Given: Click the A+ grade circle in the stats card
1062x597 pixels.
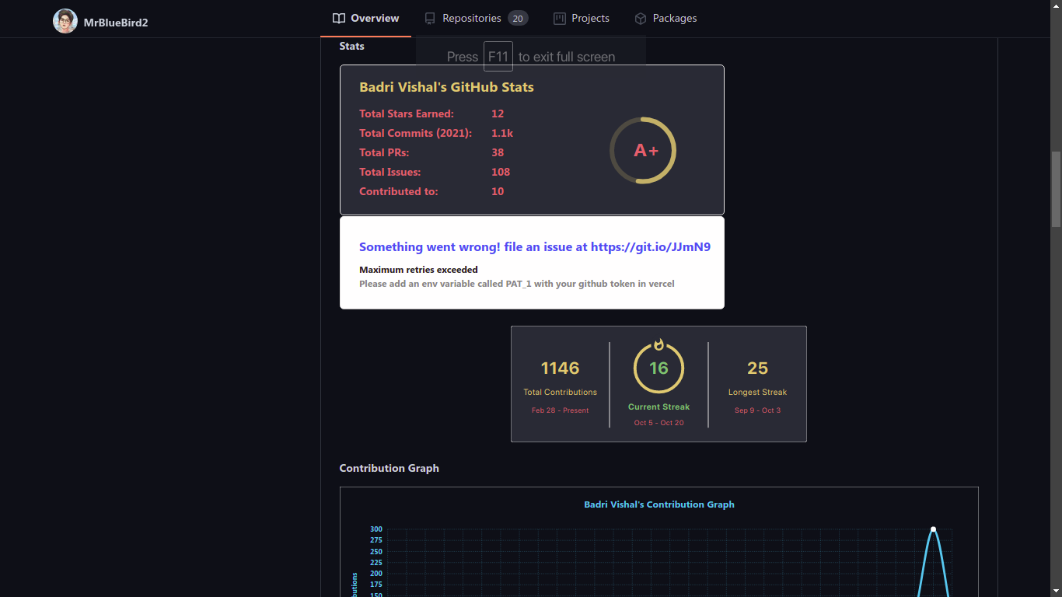Looking at the screenshot, I should coord(643,150).
